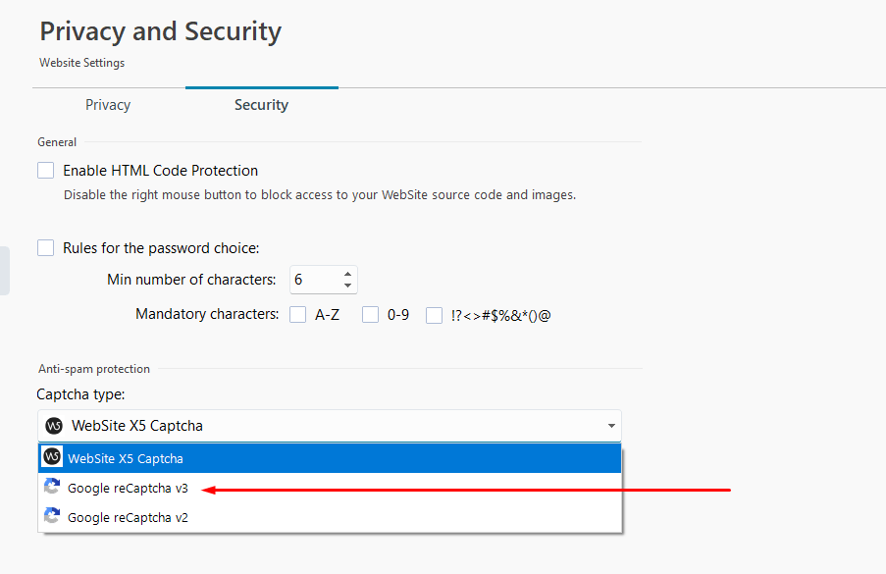Pick the highlighted WebSite X5 Captcha option
This screenshot has height=574, width=886.
click(x=330, y=458)
